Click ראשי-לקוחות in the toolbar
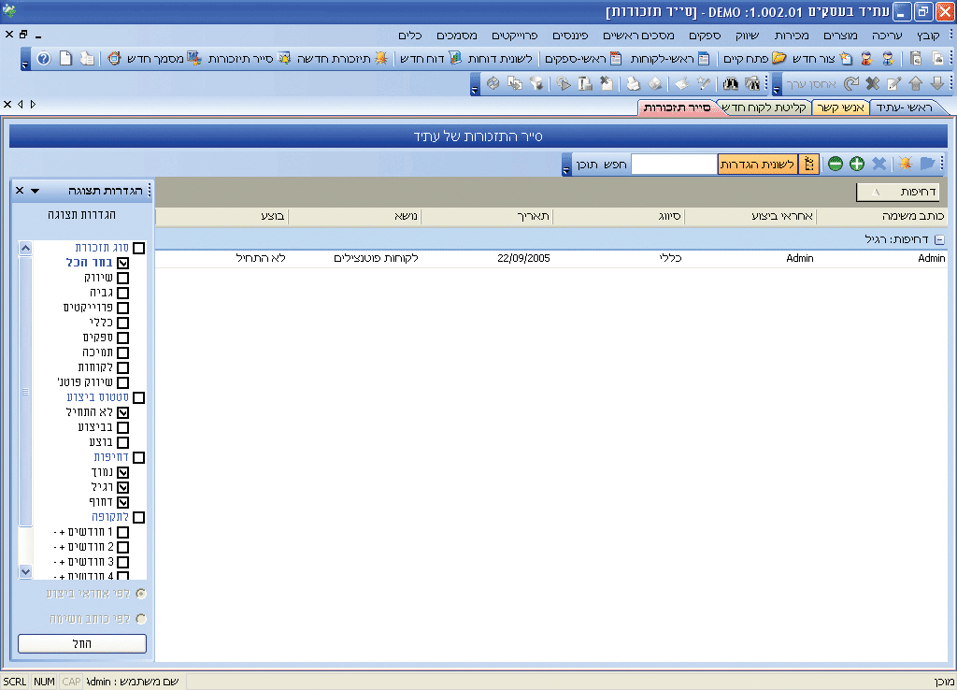Image resolution: width=957 pixels, height=690 pixels. click(669, 59)
